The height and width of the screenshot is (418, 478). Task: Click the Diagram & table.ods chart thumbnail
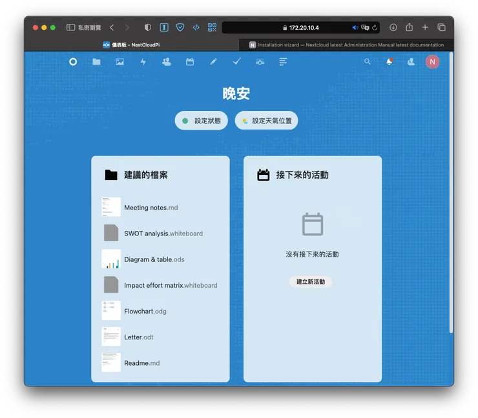(111, 259)
